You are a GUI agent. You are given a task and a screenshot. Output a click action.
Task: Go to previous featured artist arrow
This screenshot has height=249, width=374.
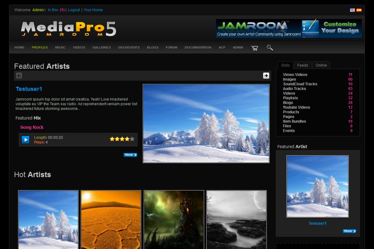pos(19,76)
